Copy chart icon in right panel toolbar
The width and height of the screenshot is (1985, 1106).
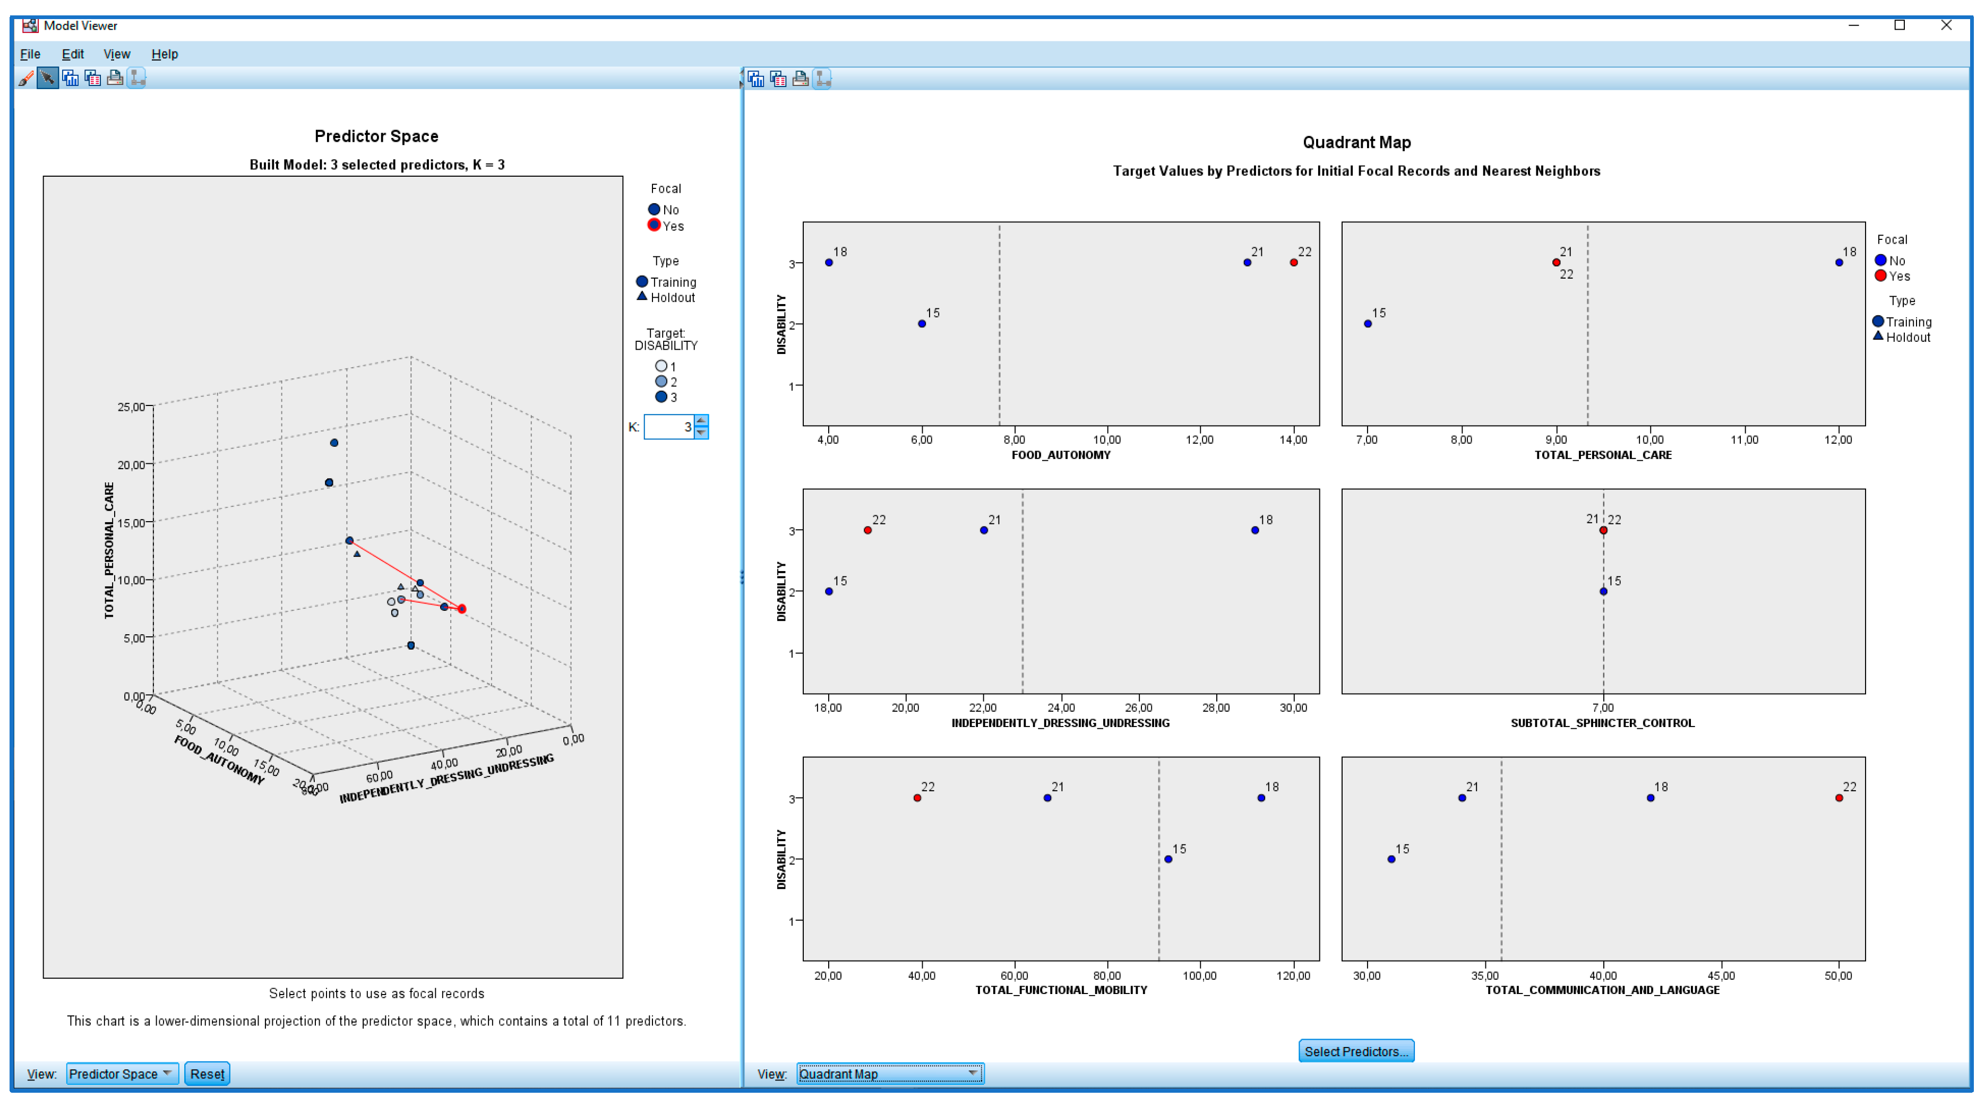756,79
